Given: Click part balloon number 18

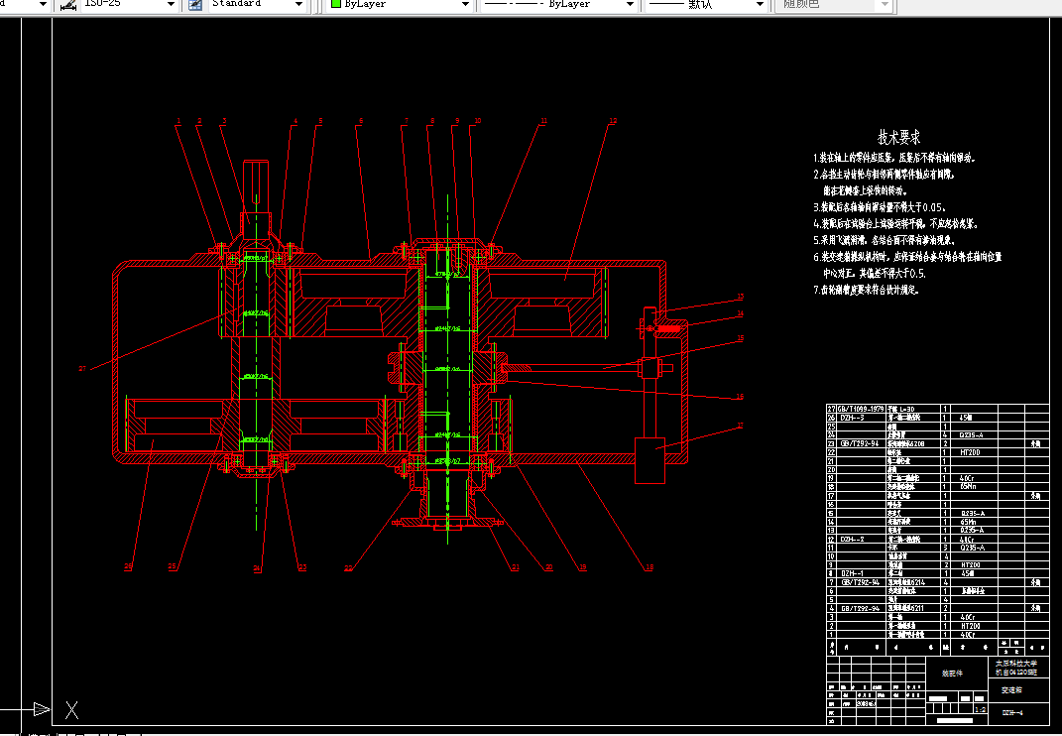Looking at the screenshot, I should click(x=649, y=567).
